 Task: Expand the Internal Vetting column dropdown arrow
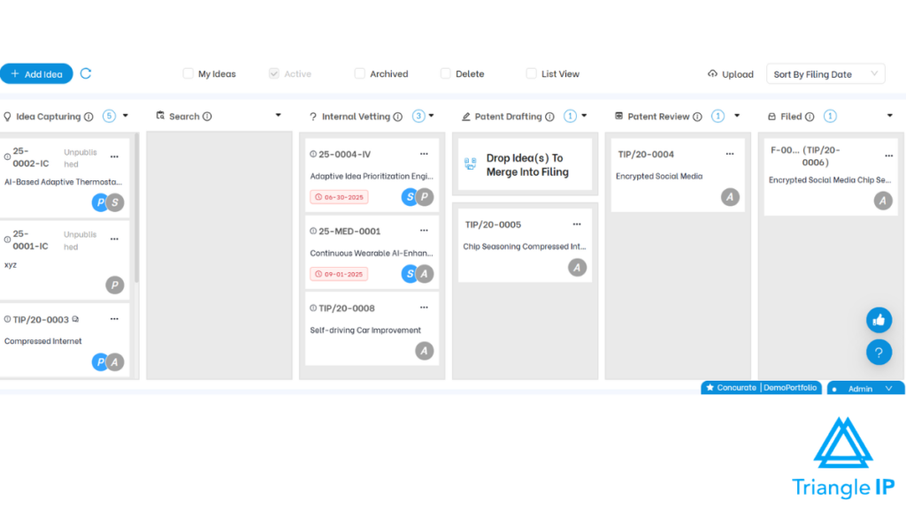[x=431, y=116]
